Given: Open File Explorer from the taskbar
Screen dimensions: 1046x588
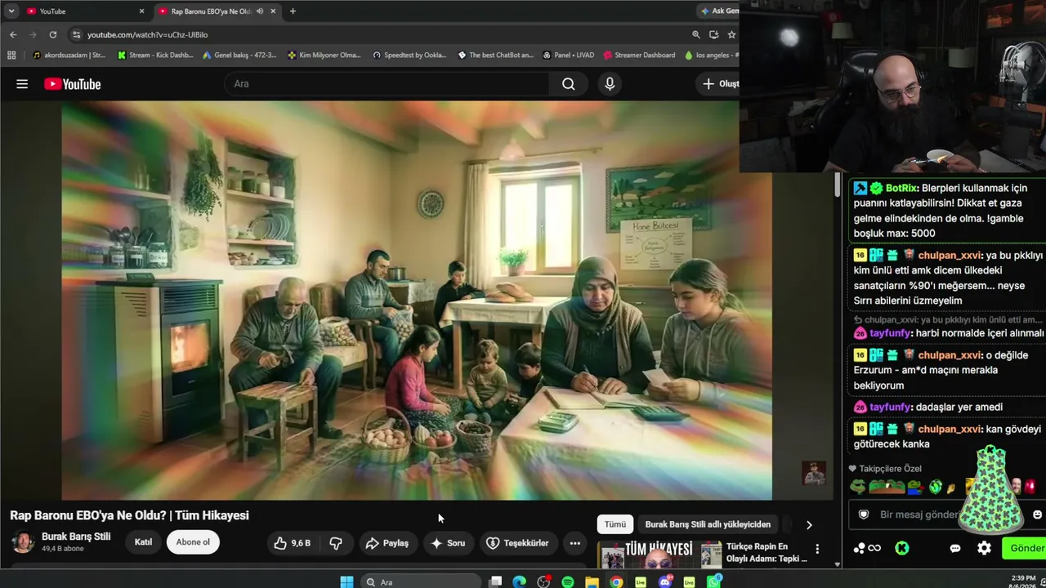Looking at the screenshot, I should coord(592,582).
